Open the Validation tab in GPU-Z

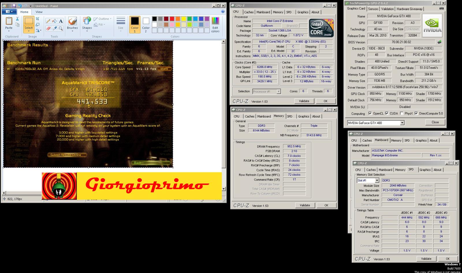pyautogui.click(x=387, y=9)
